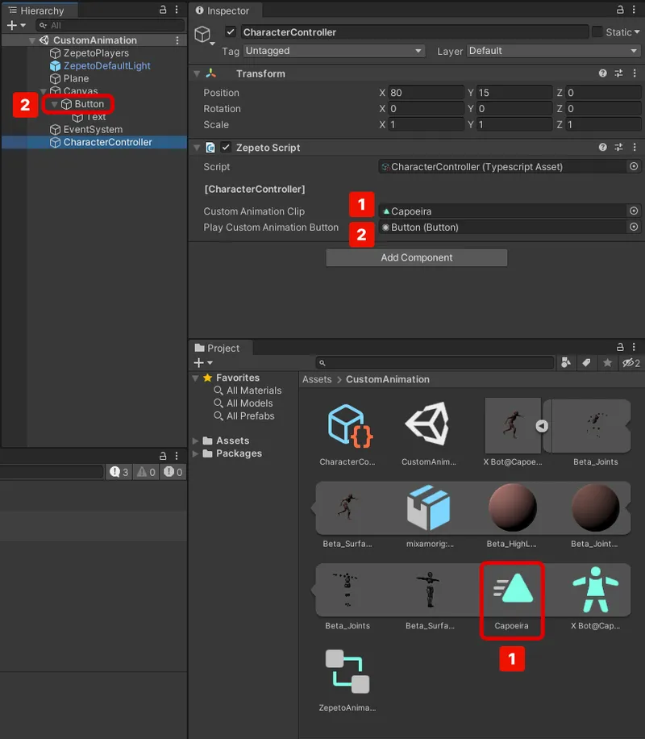Image resolution: width=645 pixels, height=739 pixels.
Task: Click the Zepeto Script help icon
Action: (601, 148)
